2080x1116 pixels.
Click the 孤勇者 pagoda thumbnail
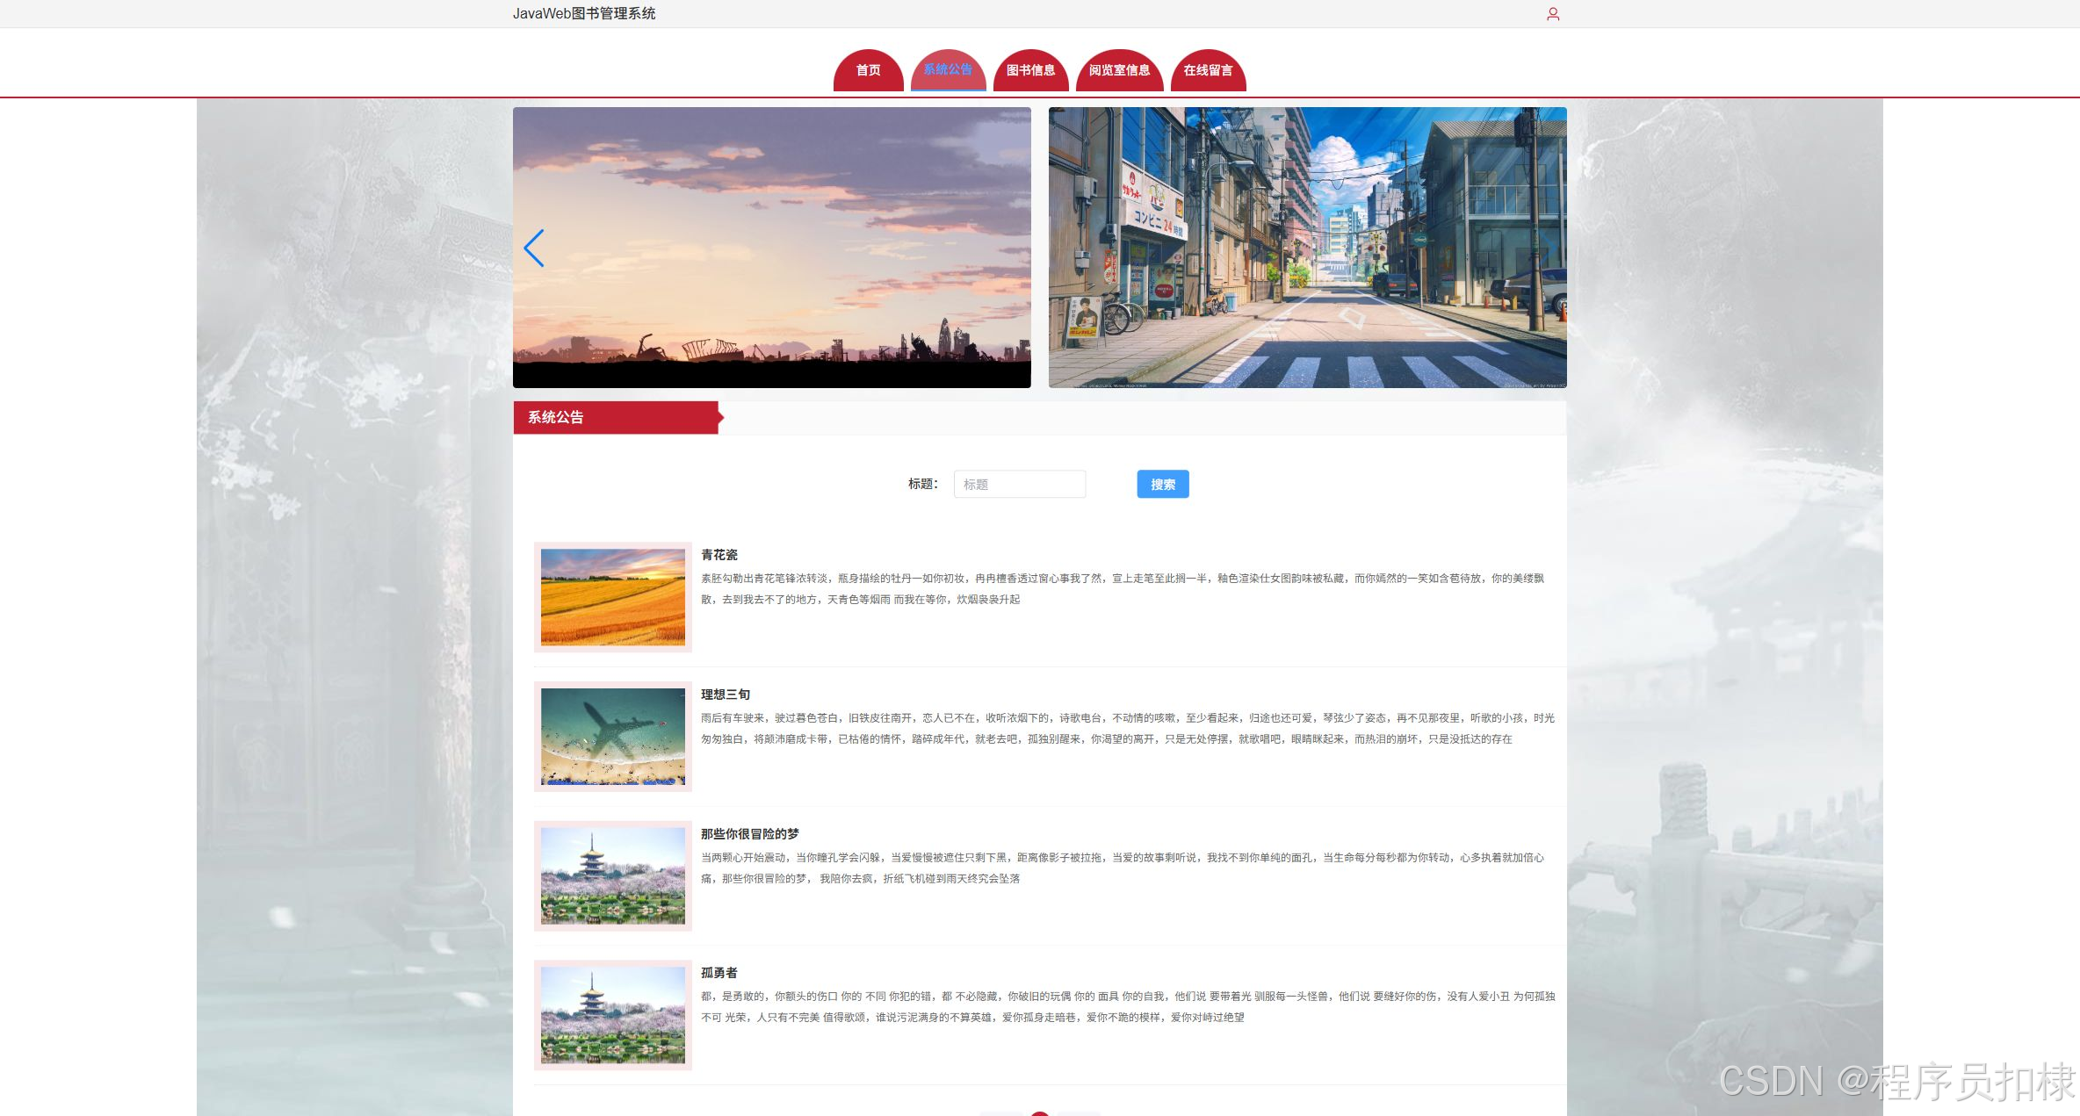pyautogui.click(x=613, y=1015)
